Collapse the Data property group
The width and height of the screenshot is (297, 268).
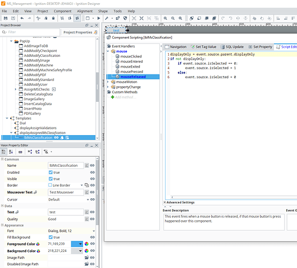(2, 206)
